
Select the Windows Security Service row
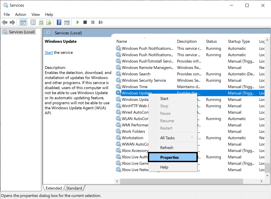pyautogui.click(x=190, y=80)
